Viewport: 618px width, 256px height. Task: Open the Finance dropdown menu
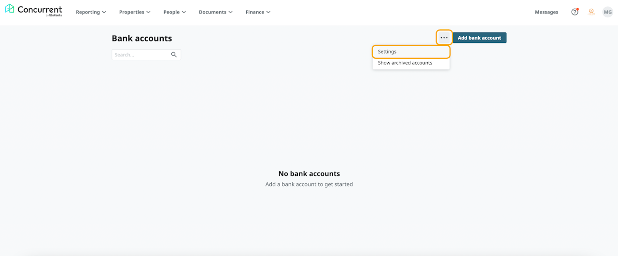258,12
